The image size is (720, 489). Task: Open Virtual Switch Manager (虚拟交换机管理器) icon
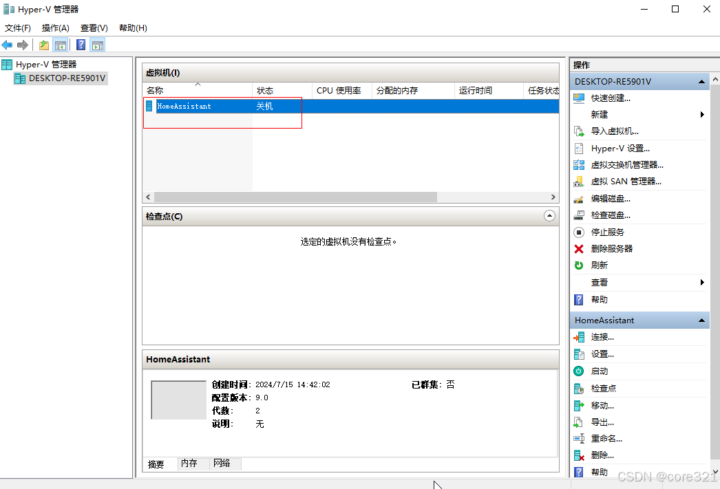coord(579,165)
